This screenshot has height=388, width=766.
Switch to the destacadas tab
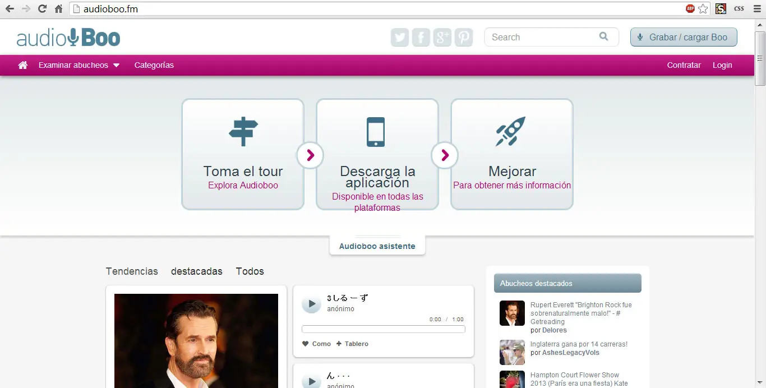tap(197, 271)
